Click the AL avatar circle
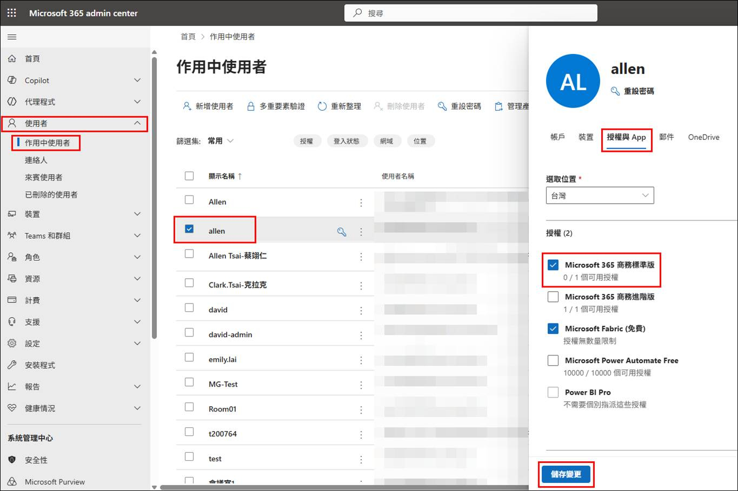Image resolution: width=738 pixels, height=491 pixels. tap(573, 81)
